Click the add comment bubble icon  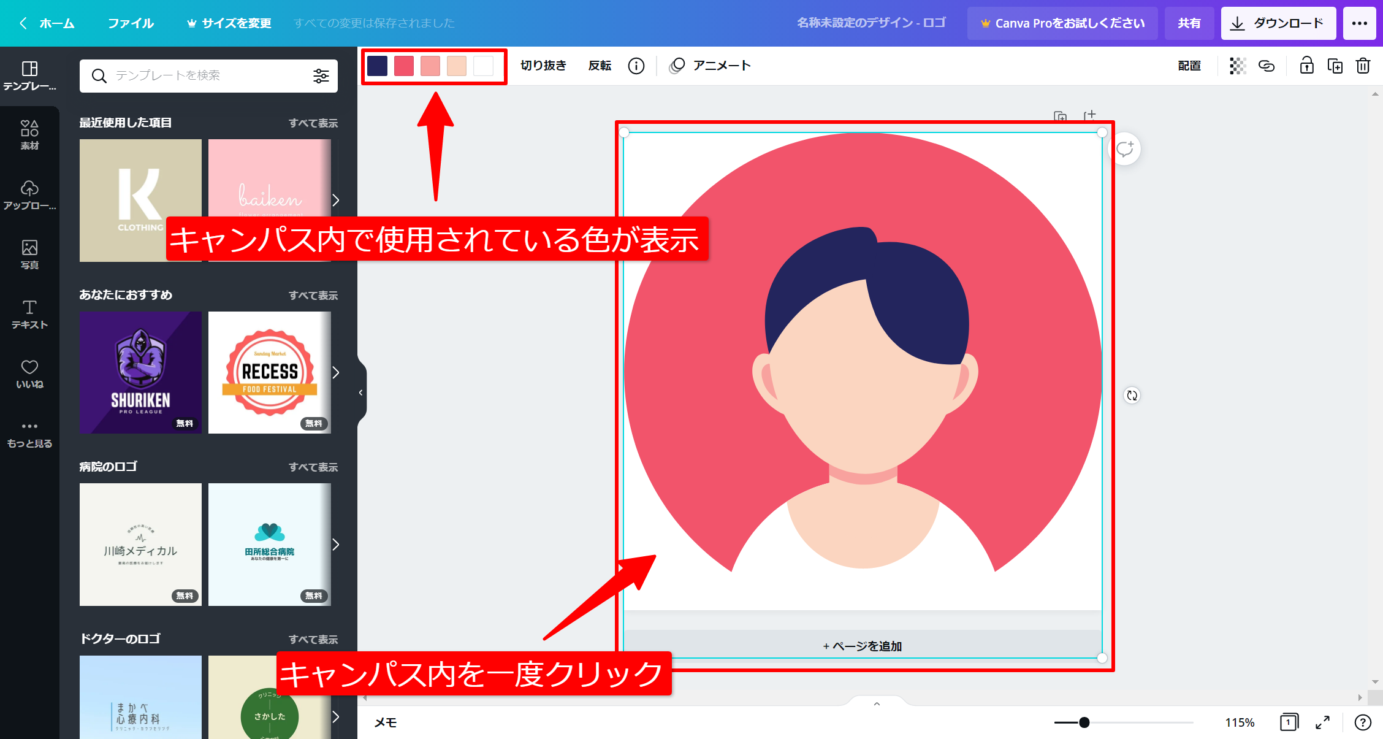tap(1125, 149)
